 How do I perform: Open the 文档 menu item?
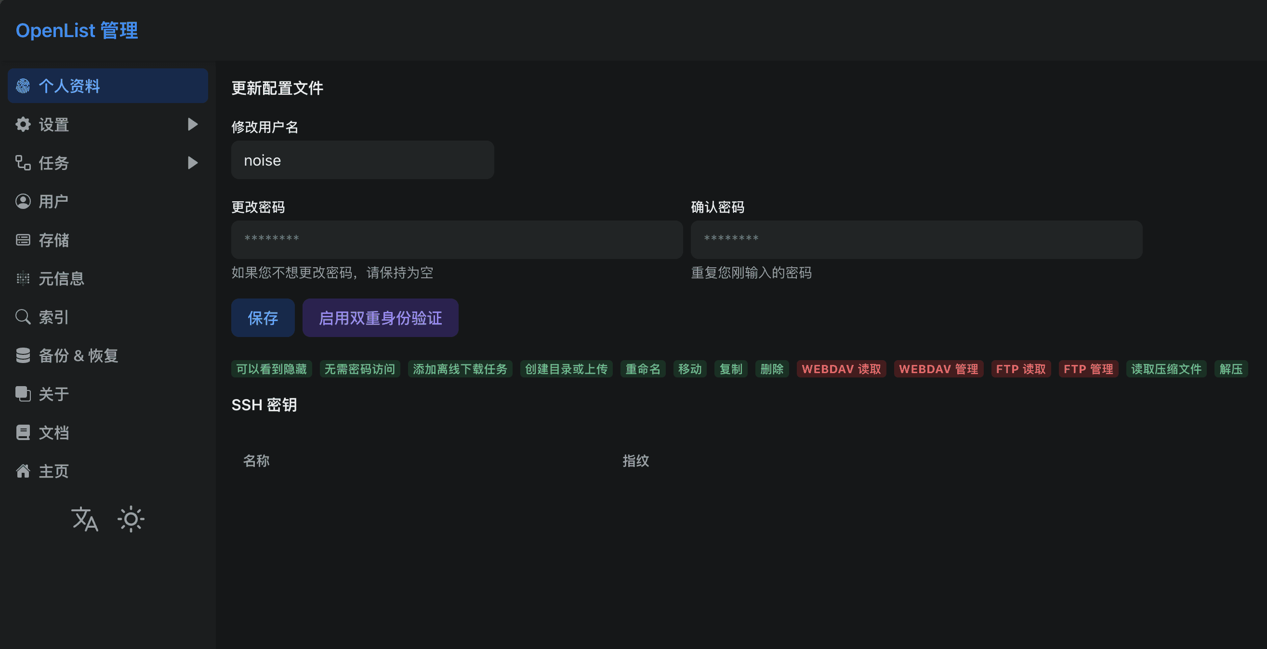click(x=53, y=433)
